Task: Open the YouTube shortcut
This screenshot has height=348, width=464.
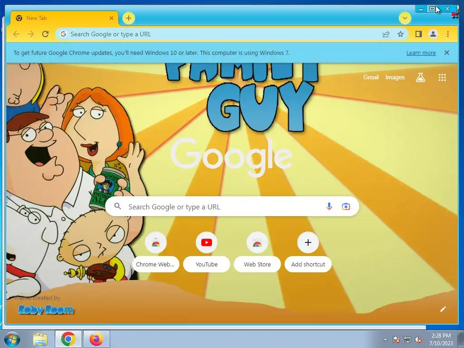Action: pyautogui.click(x=207, y=251)
